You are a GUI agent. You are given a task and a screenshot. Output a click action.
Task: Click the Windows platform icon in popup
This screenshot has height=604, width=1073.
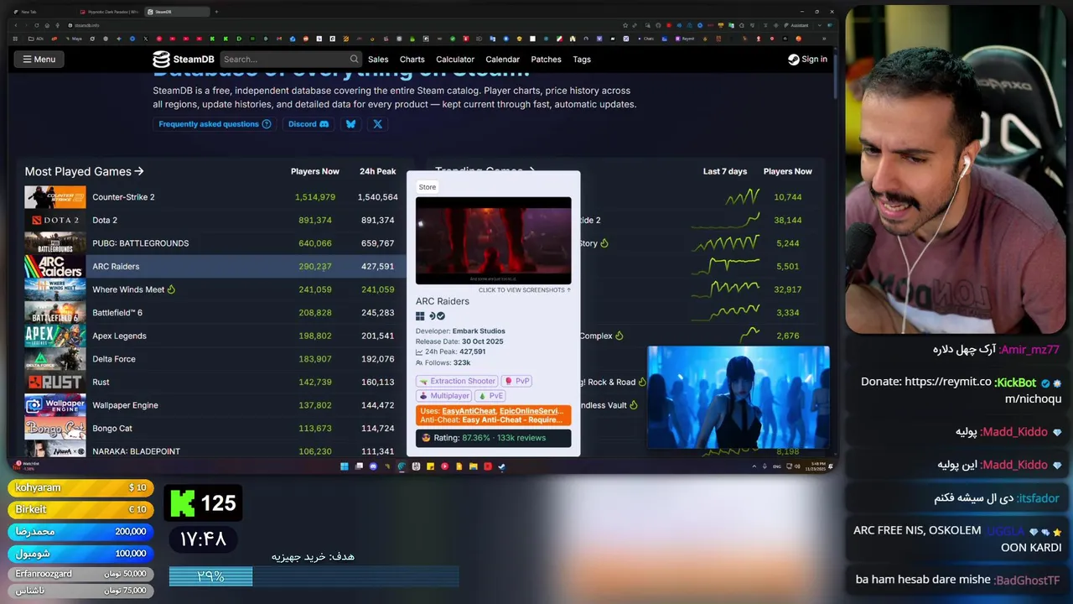(x=420, y=316)
